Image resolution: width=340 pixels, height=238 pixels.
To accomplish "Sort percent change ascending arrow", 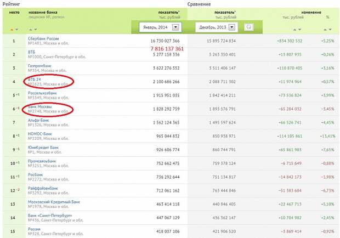I will pyautogui.click(x=325, y=29).
